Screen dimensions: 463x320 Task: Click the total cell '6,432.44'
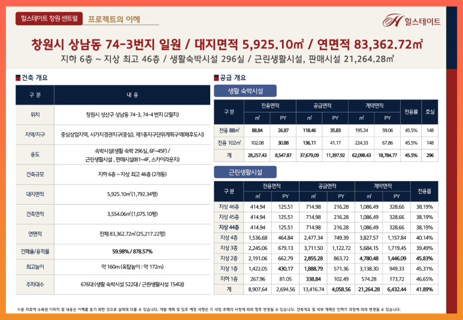click(397, 289)
